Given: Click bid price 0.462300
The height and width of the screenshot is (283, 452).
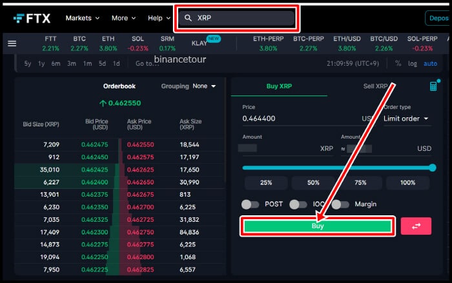Looking at the screenshot, I should pos(94,232).
